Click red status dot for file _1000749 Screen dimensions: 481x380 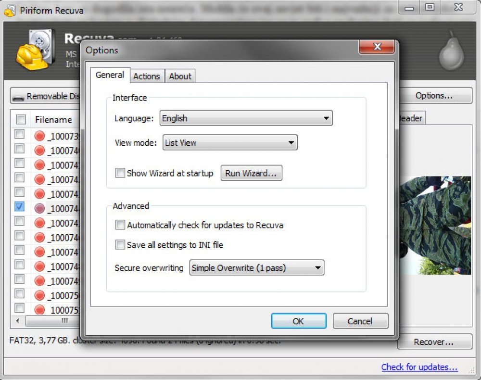pyautogui.click(x=39, y=281)
